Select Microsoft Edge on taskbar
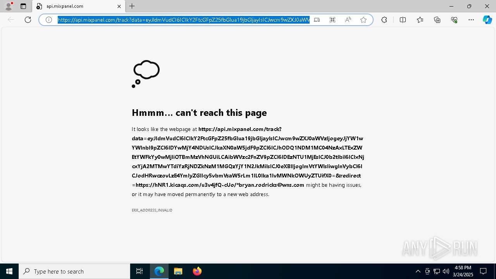 [159, 271]
